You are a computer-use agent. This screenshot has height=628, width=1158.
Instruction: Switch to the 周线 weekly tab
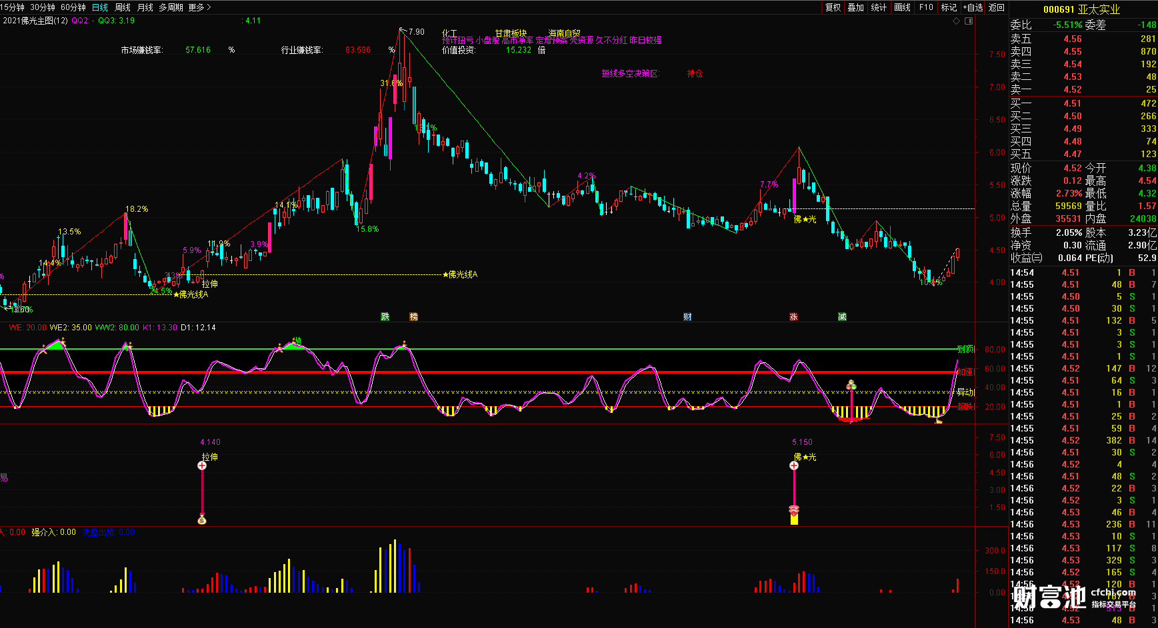click(123, 7)
